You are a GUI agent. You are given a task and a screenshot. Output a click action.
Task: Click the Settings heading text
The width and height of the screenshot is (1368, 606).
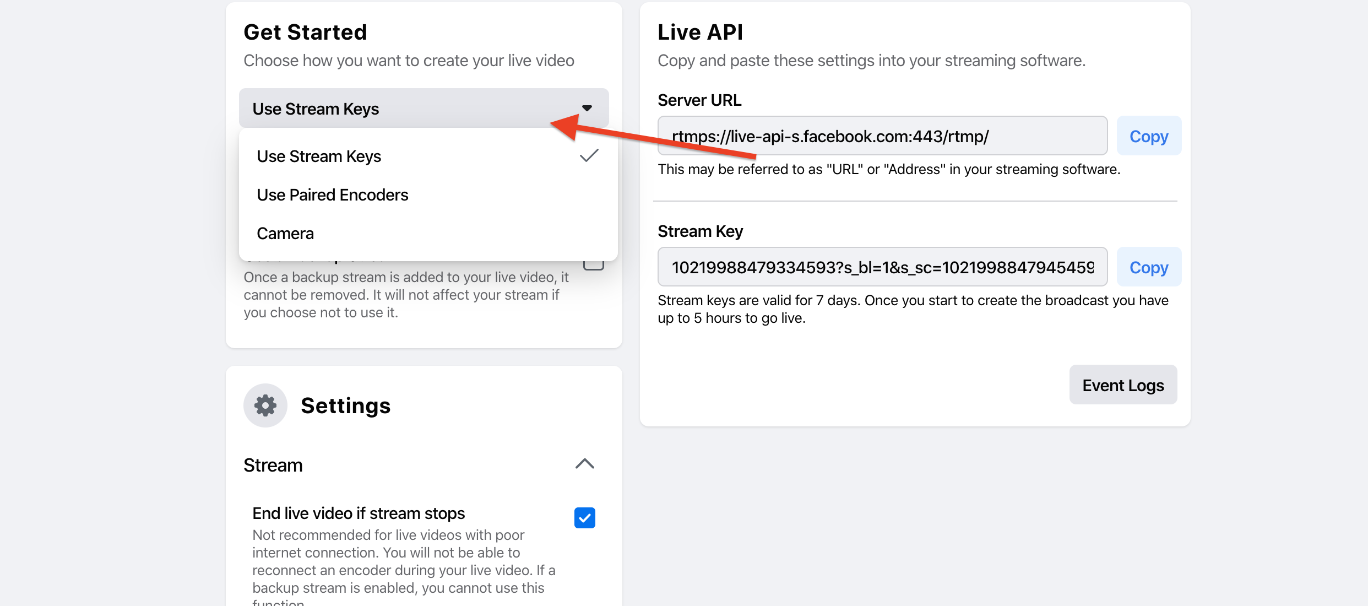tap(345, 406)
